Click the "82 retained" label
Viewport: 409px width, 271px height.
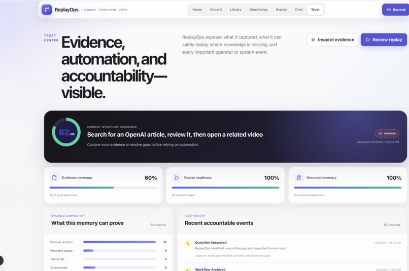[392, 225]
